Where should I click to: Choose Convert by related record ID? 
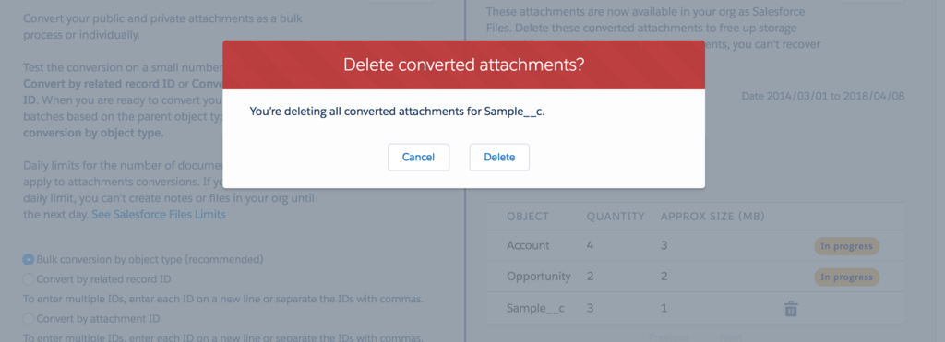pos(28,279)
